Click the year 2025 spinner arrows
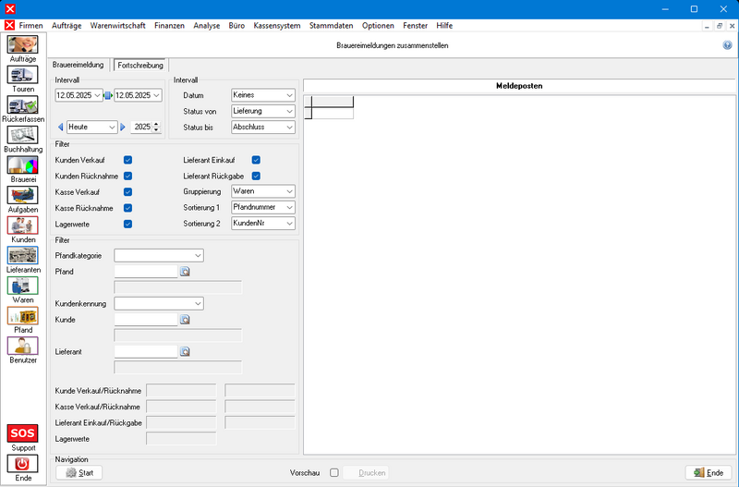Viewport: 739px width, 487px height. click(x=157, y=127)
